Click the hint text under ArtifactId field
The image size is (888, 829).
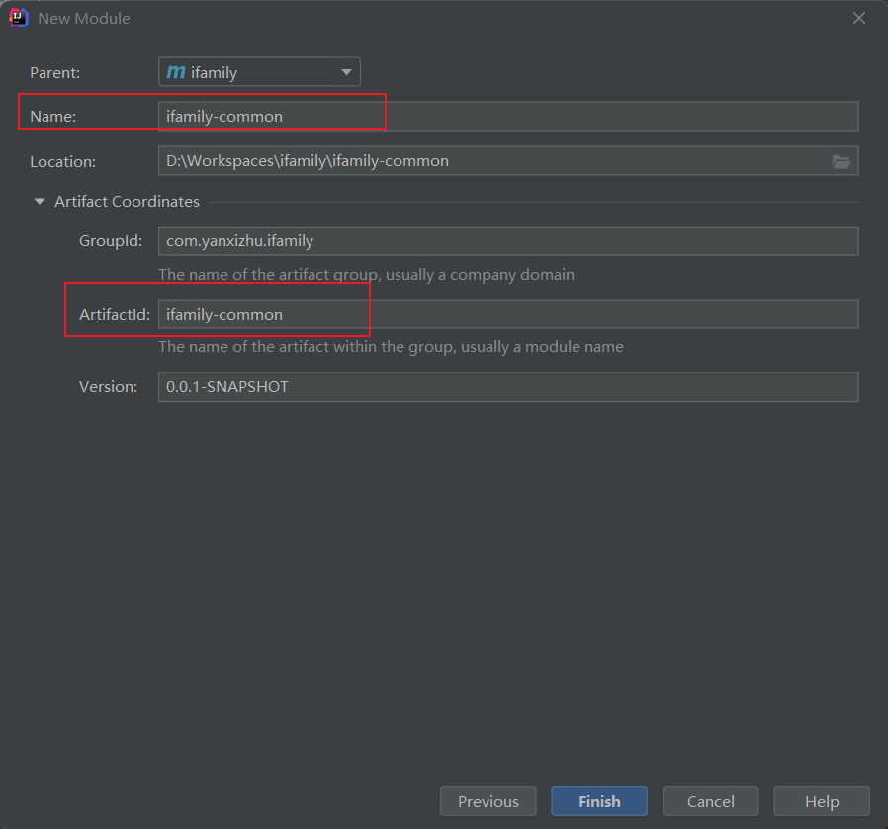click(391, 347)
